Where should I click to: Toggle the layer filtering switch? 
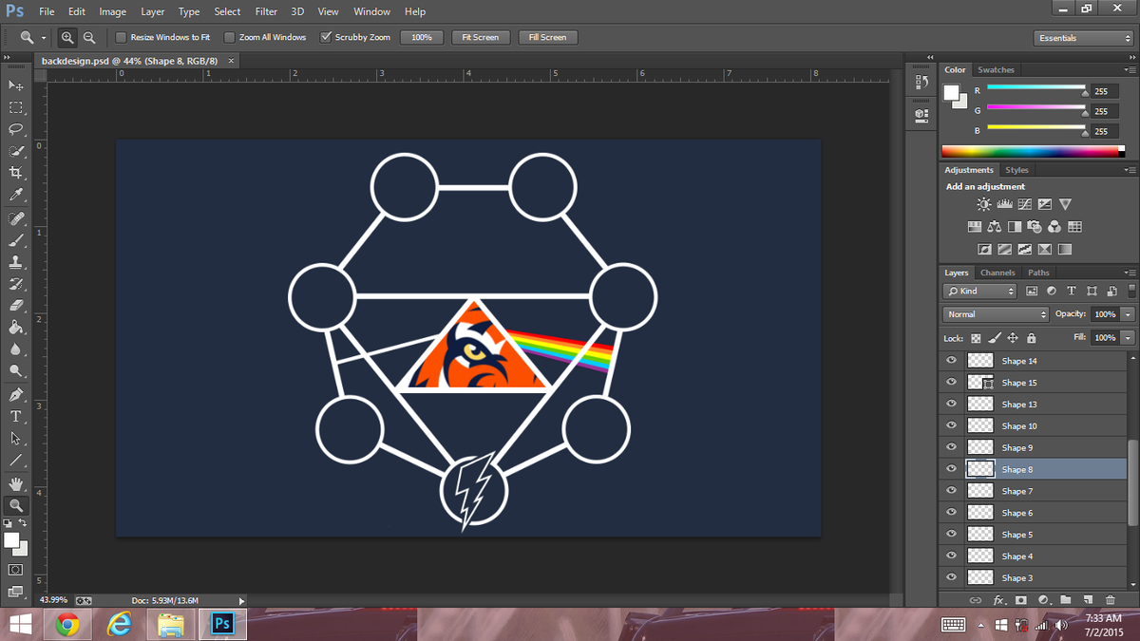(1130, 292)
